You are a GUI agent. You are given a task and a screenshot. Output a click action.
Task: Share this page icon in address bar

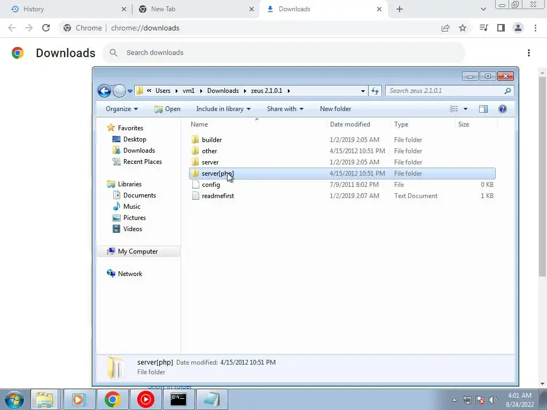point(446,28)
